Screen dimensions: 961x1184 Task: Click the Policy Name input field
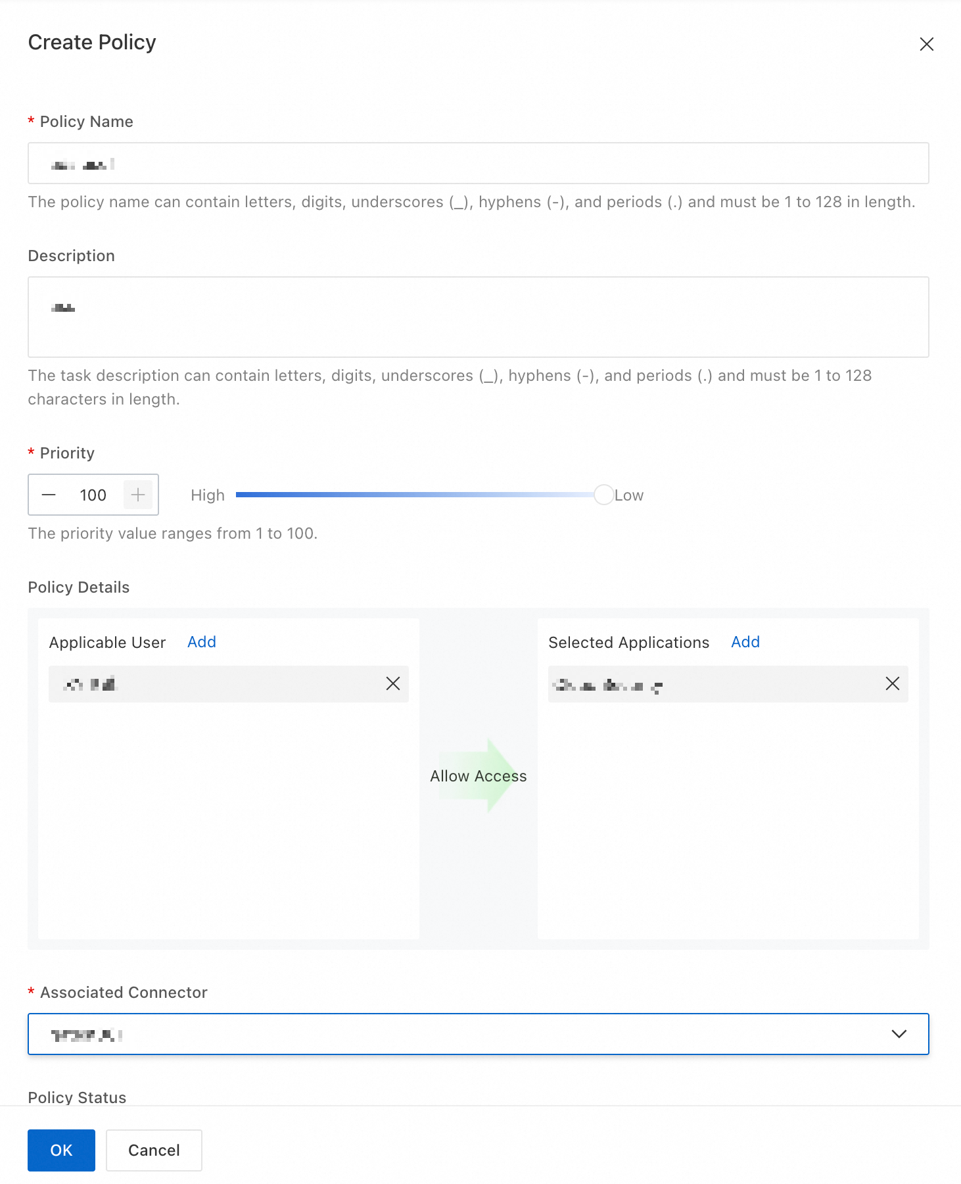pyautogui.click(x=478, y=163)
